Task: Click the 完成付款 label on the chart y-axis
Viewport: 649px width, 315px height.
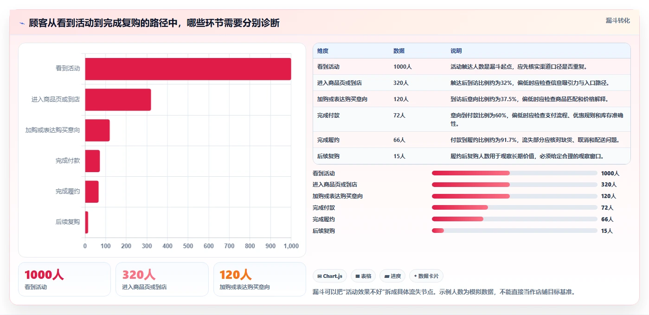Action: point(68,161)
